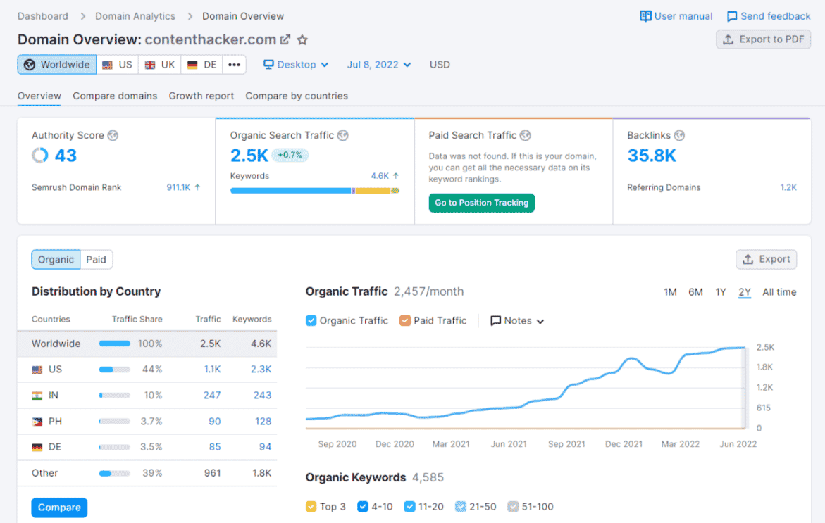Switch to Paid distribution view
This screenshot has height=523, width=825.
[97, 259]
